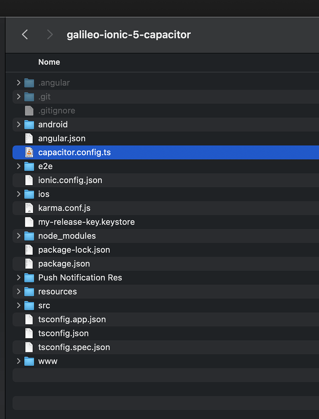Expand the .git folder

[x=18, y=97]
